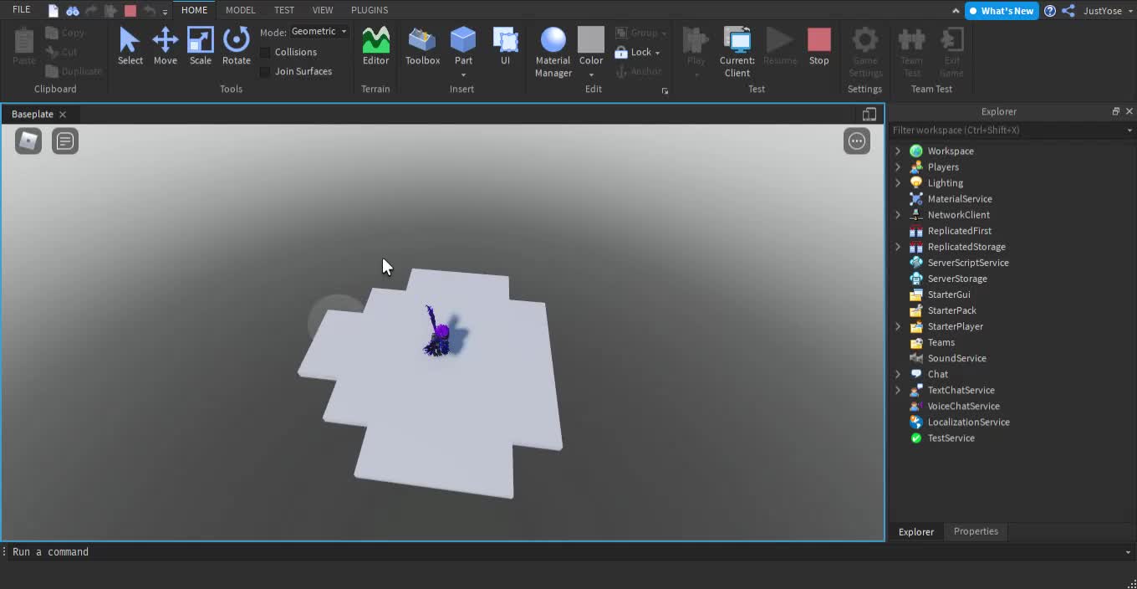
Task: Expand the ReplicatedStorage node
Action: tap(897, 246)
